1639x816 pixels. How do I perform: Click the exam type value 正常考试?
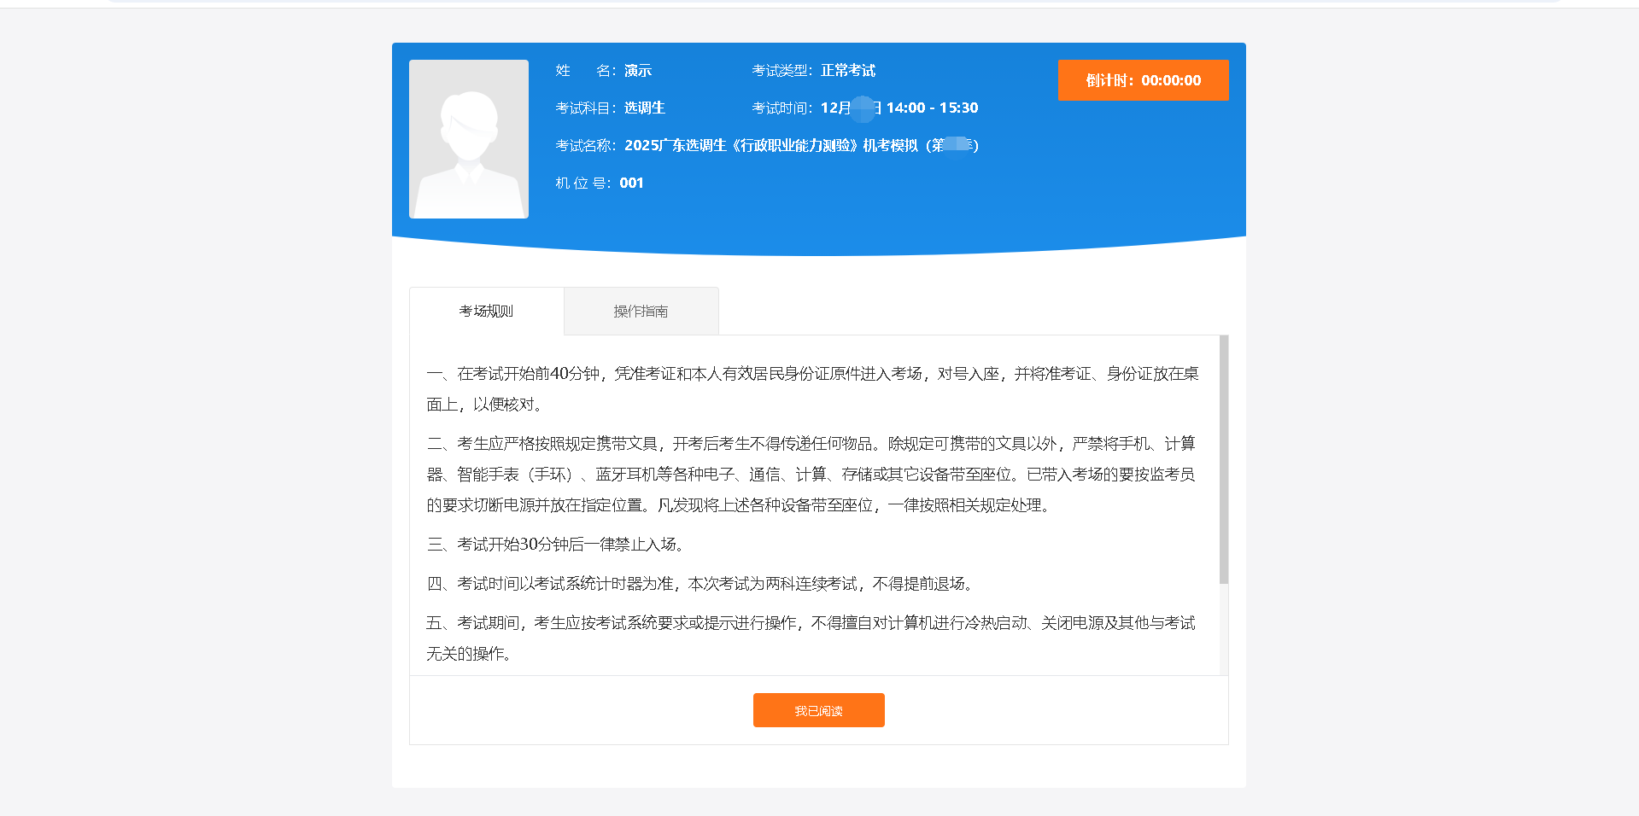click(x=847, y=70)
